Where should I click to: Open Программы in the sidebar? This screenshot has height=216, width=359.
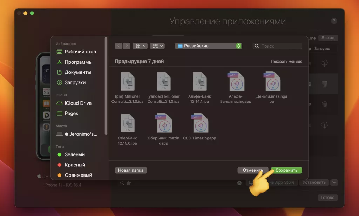75,62
